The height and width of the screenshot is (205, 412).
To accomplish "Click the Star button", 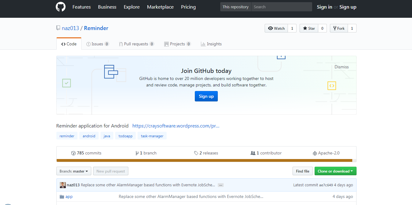I will (309, 28).
